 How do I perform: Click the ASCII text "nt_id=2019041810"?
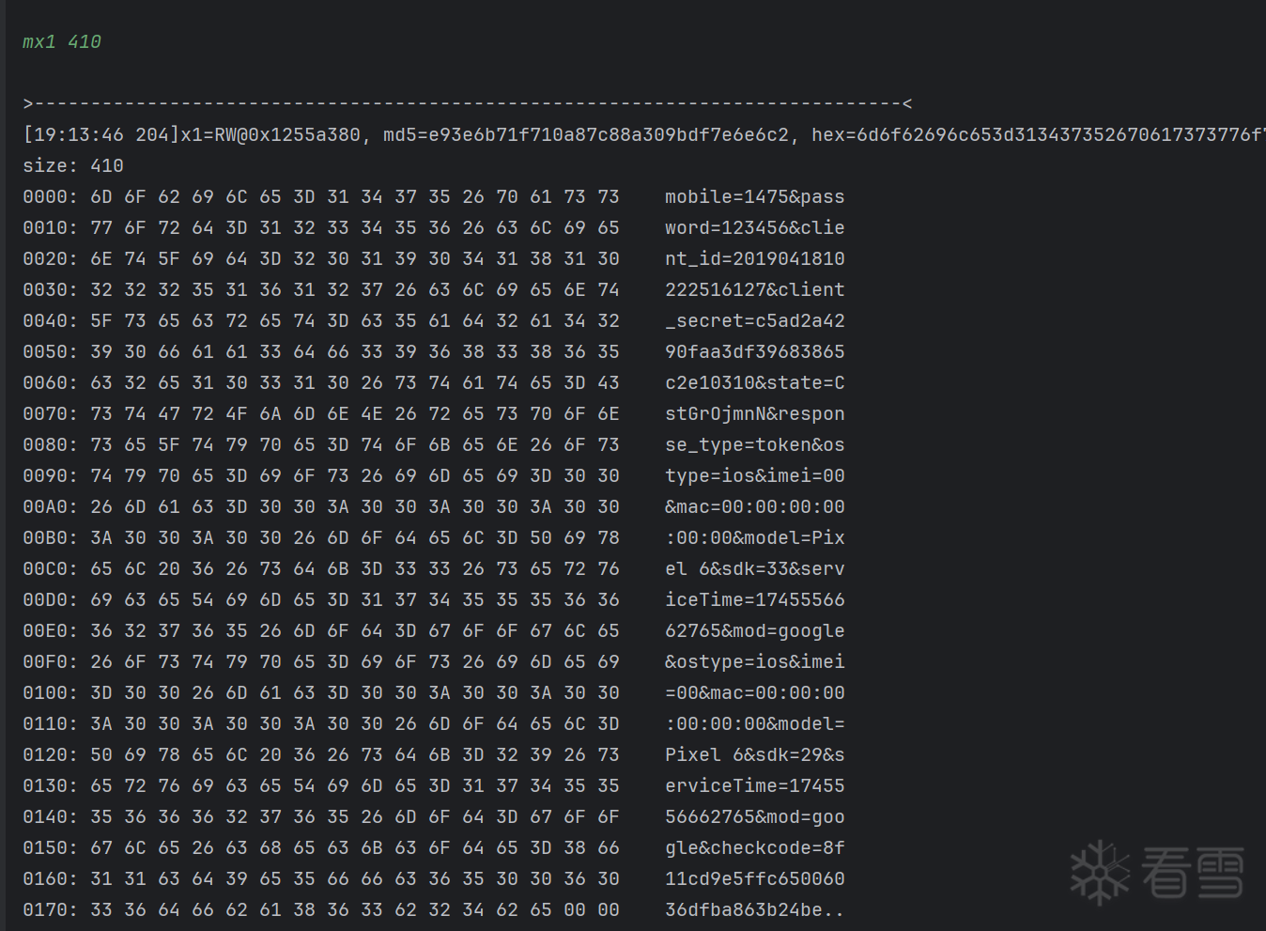(755, 258)
